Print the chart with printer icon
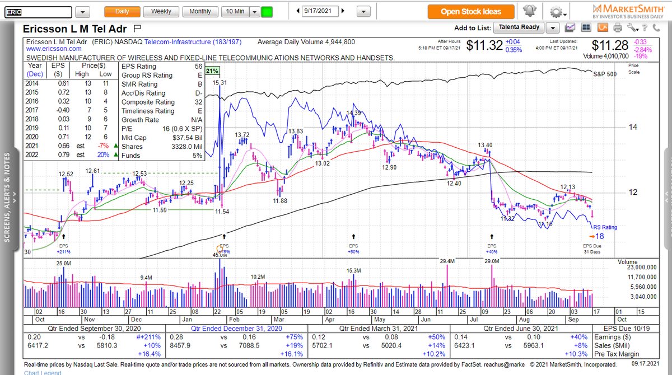 [617, 27]
